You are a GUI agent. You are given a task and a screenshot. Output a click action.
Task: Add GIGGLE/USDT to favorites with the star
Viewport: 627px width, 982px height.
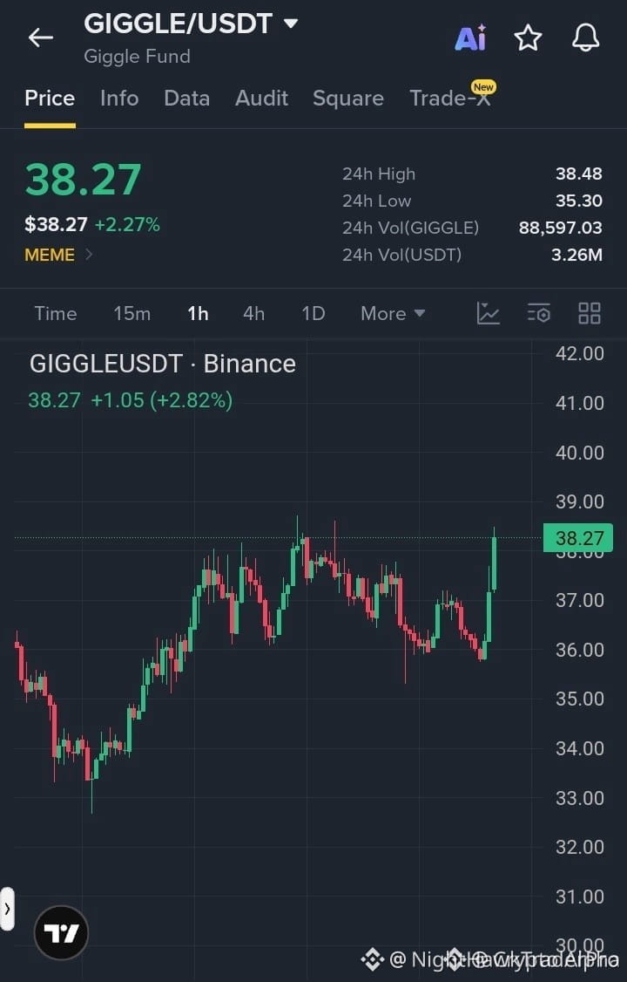pyautogui.click(x=528, y=38)
